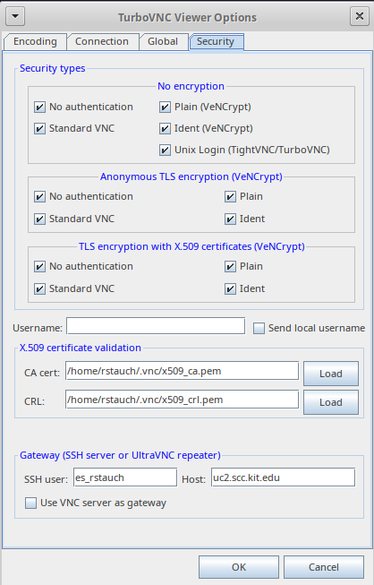Toggle Ident (VeNCrypt) checkbox
This screenshot has height=585, width=374.
(165, 128)
